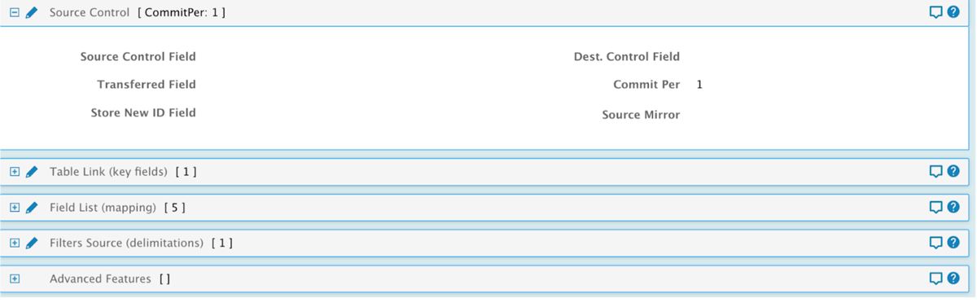The height and width of the screenshot is (307, 977).
Task: Open comment icon on Table Link row
Action: click(936, 172)
